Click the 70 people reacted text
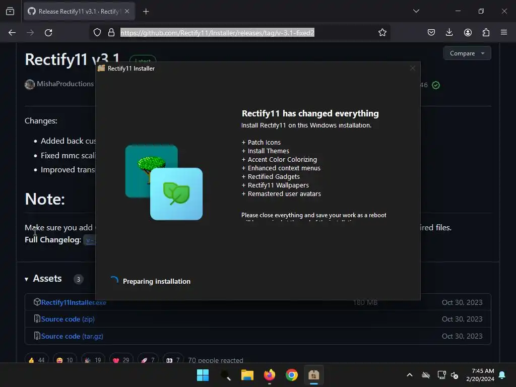The image size is (516, 387). pos(216,360)
